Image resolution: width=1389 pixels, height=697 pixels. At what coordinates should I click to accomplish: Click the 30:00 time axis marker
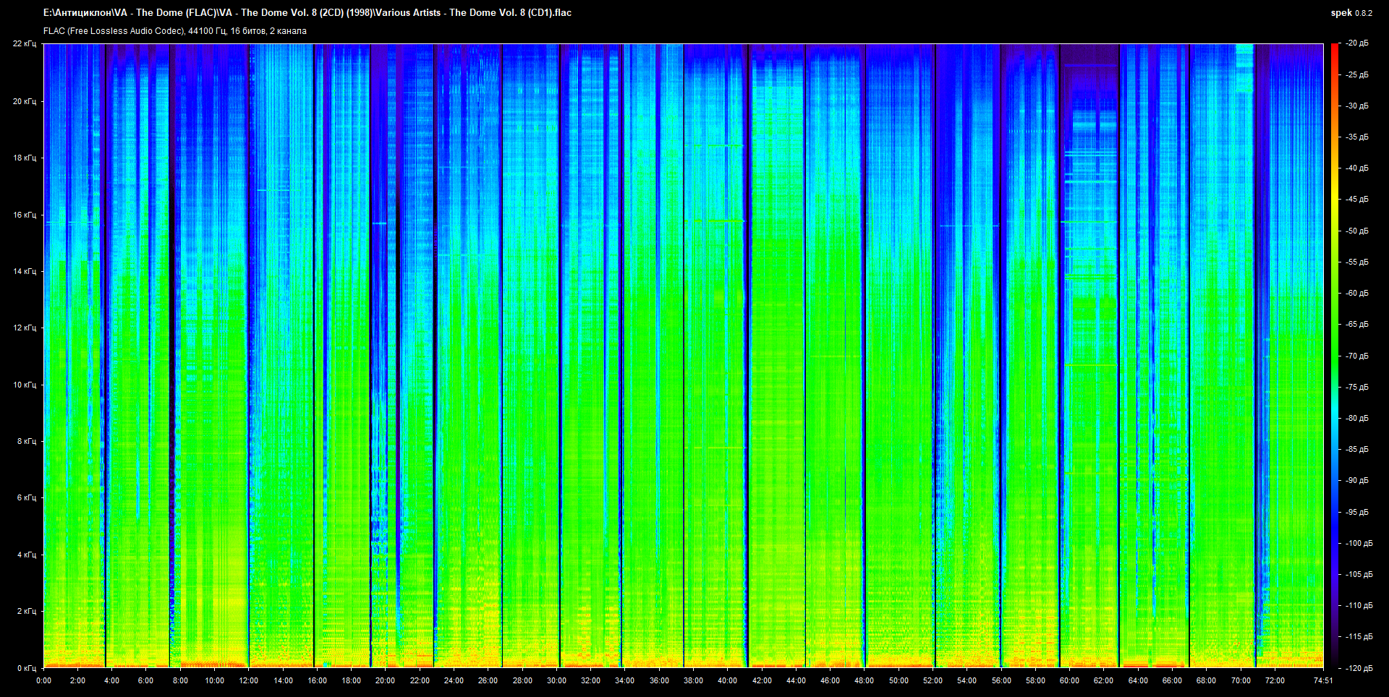556,680
